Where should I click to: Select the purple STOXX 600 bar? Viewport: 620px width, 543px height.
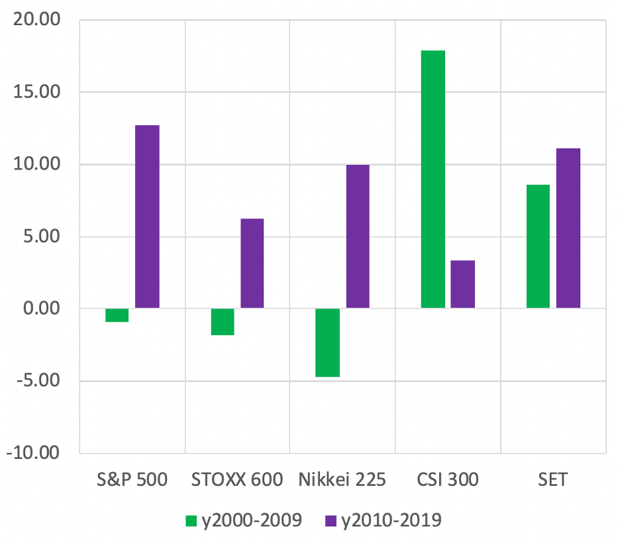point(252,264)
